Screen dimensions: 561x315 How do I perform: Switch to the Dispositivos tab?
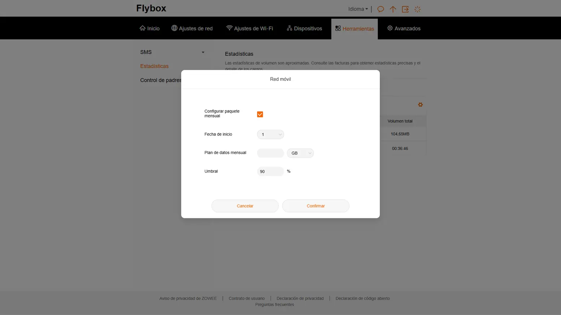tap(304, 28)
